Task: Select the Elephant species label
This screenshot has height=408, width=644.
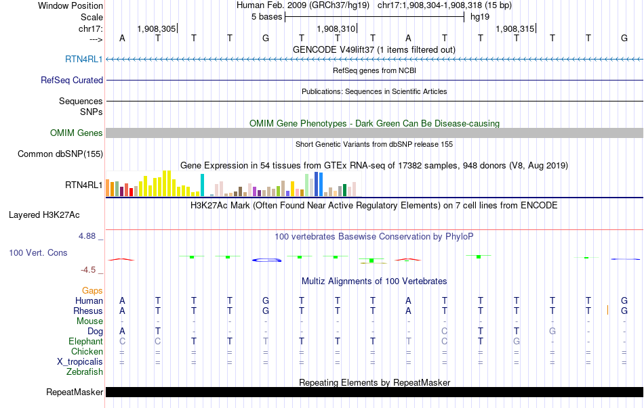Action: point(85,342)
